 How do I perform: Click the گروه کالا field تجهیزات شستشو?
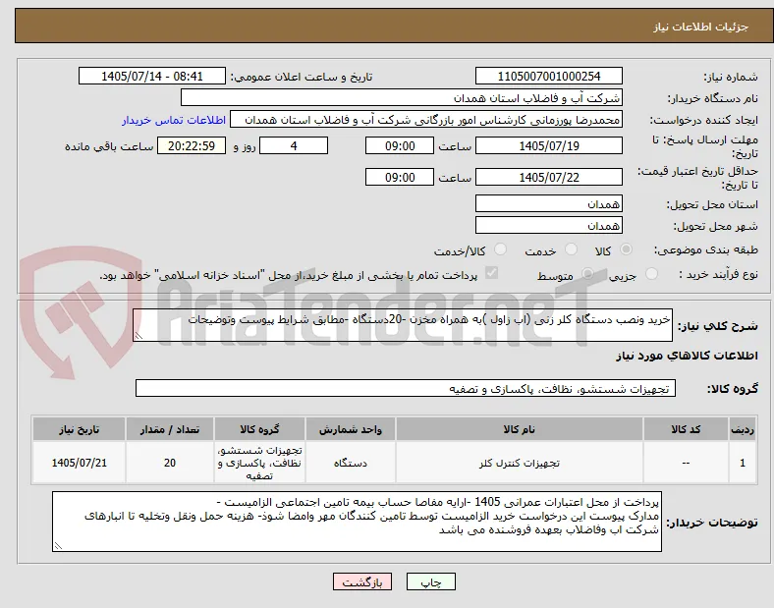(x=406, y=388)
